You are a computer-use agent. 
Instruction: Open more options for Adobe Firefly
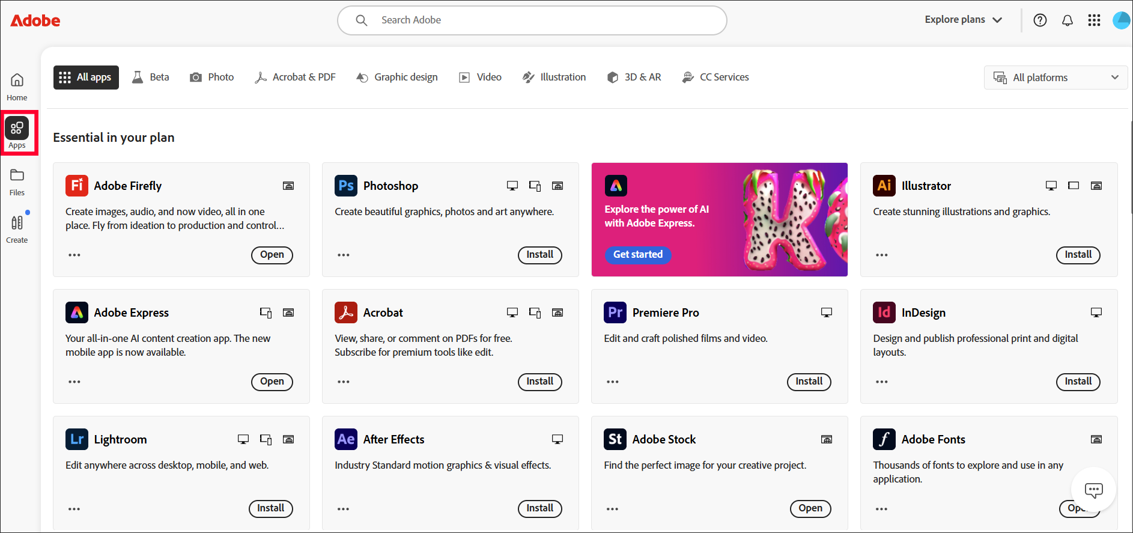pyautogui.click(x=74, y=255)
